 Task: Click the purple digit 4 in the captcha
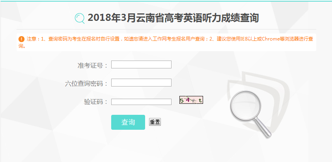[188, 100]
